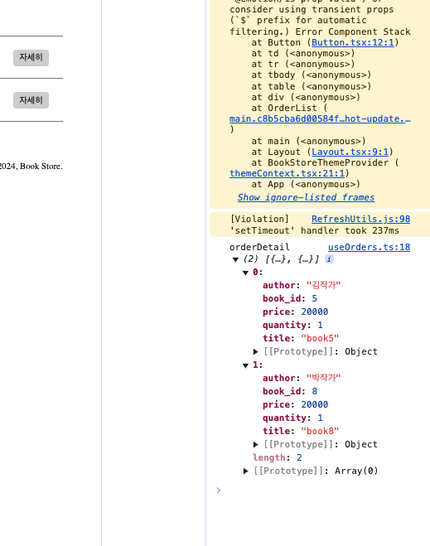Click the 'at OrderList (' stack frame
This screenshot has height=546, width=430.
[x=289, y=108]
